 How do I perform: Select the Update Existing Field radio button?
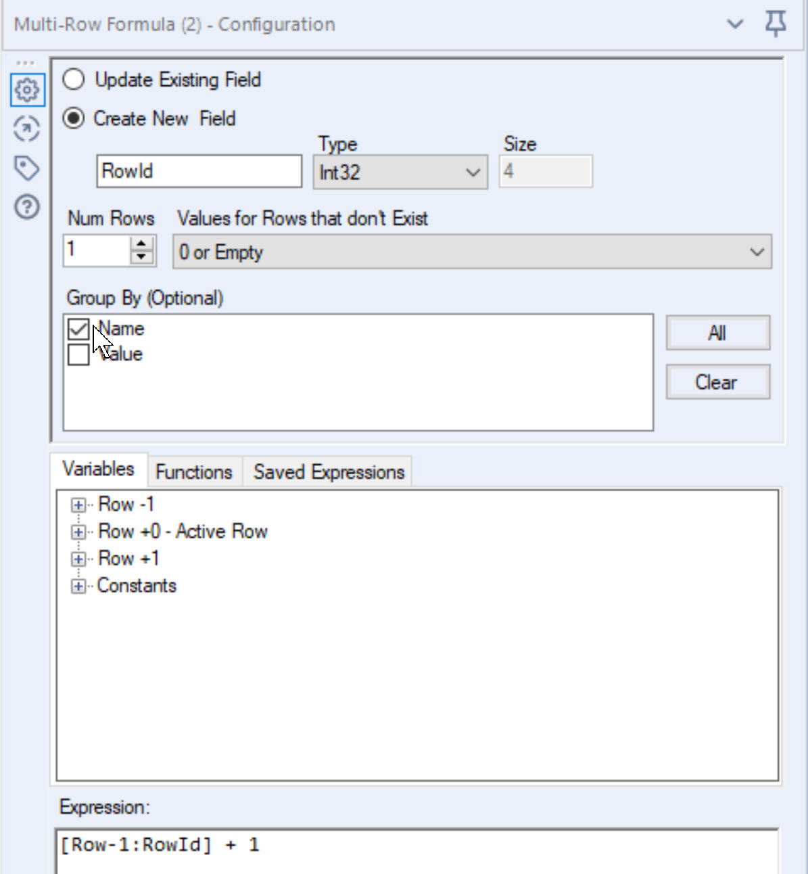pos(73,79)
